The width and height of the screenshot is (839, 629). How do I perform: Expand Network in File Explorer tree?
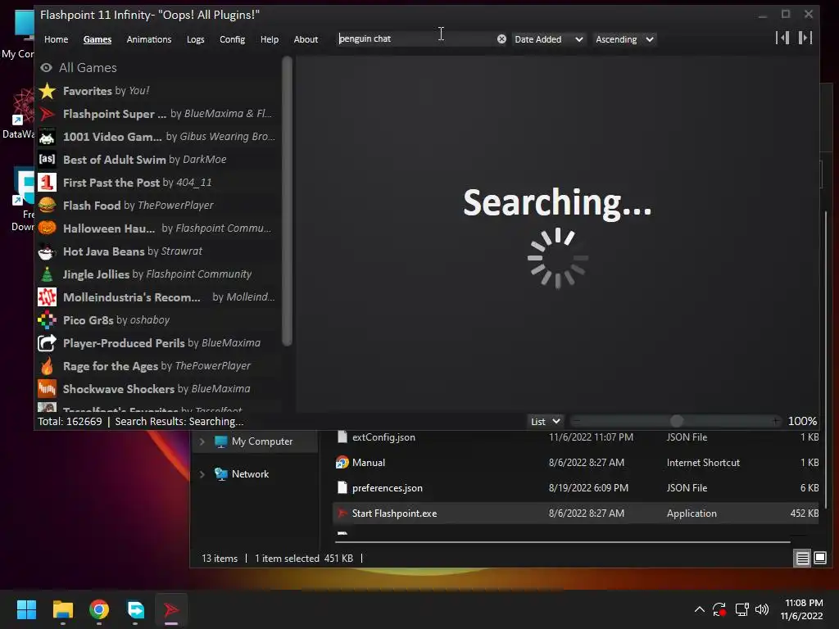point(202,474)
